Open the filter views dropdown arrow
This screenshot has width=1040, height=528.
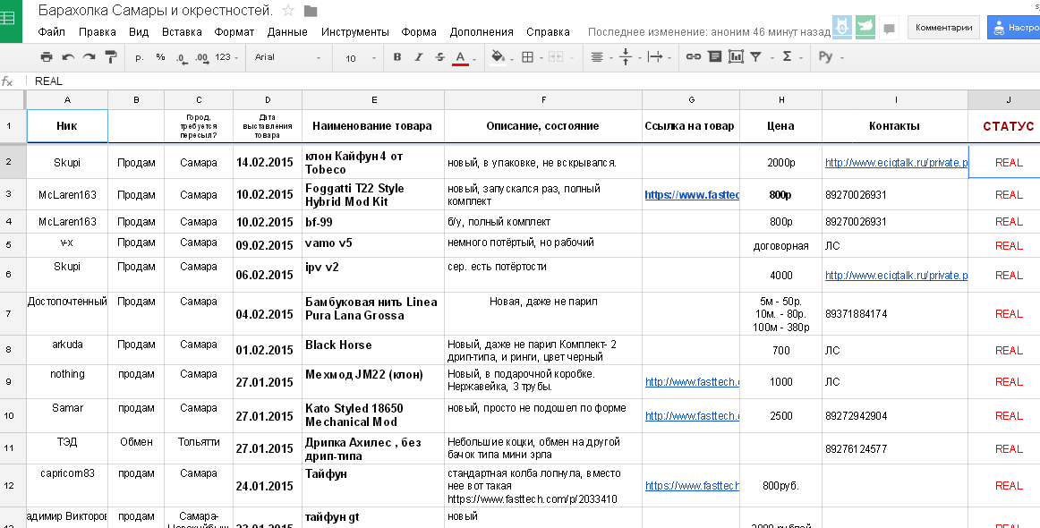click(771, 57)
